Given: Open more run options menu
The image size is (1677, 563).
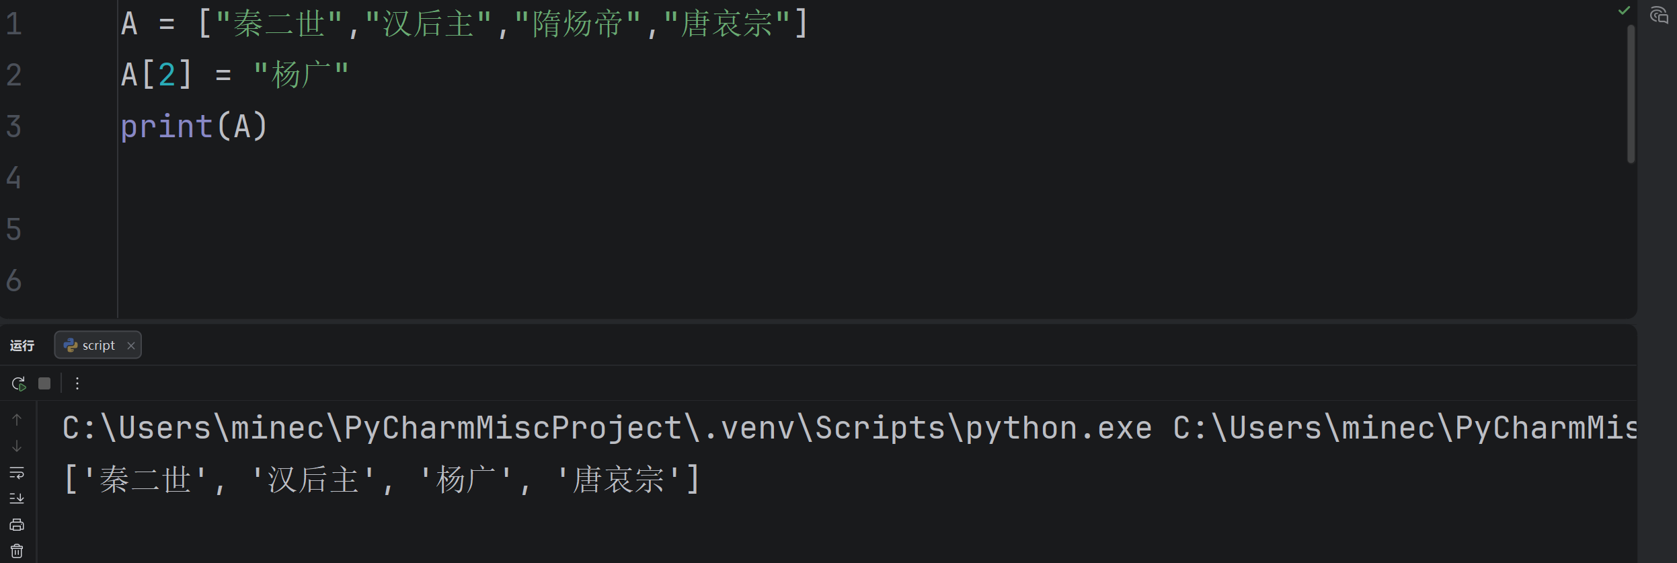Looking at the screenshot, I should click(77, 383).
